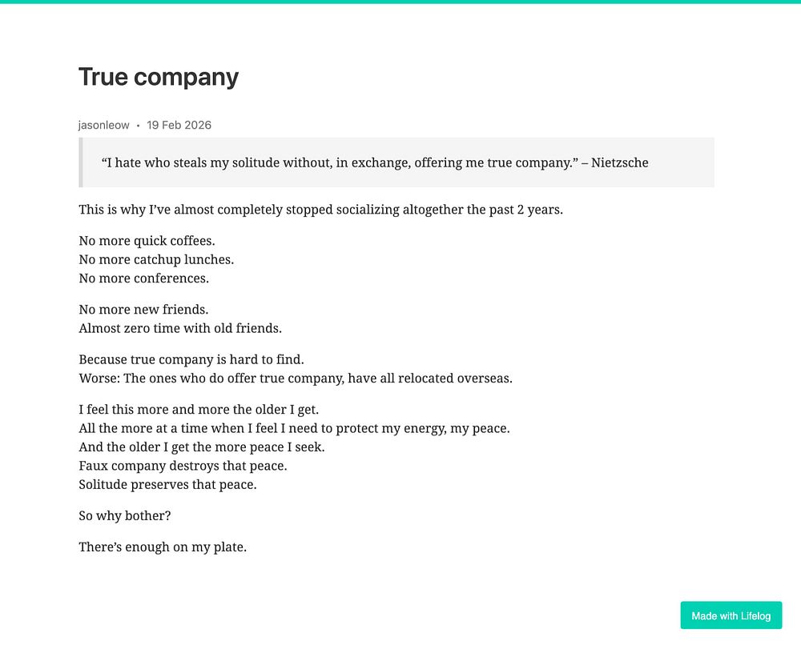
Task: Click the grey left border of blockquote
Action: coord(81,162)
